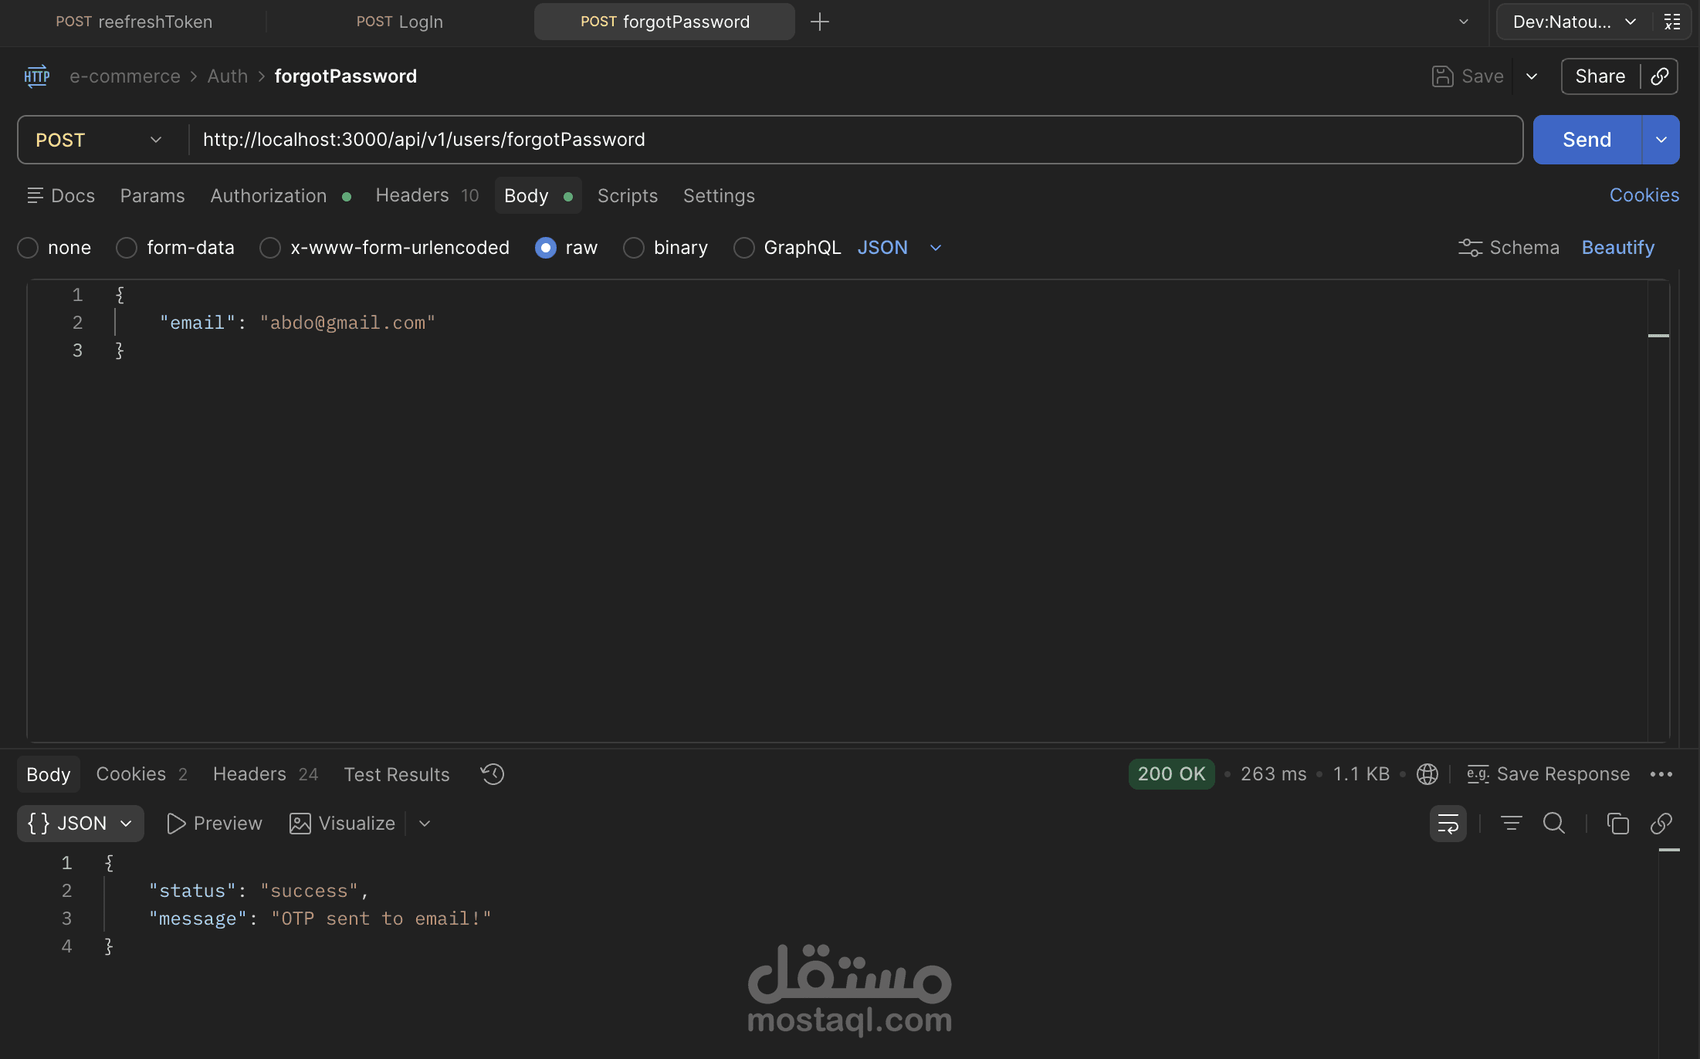
Task: Copy the response body with the copy icon
Action: [1617, 824]
